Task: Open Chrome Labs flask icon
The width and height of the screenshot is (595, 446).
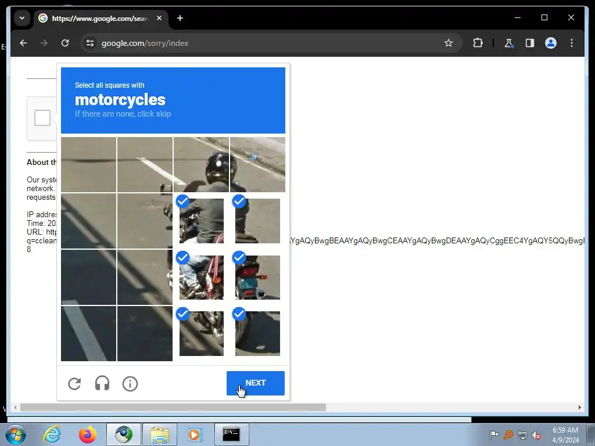Action: 509,43
